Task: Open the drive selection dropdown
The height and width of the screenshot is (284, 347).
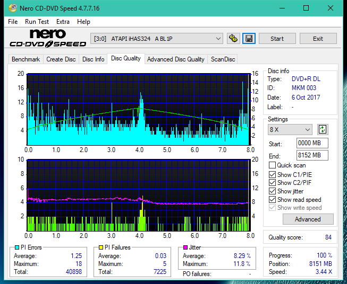Action: pyautogui.click(x=157, y=39)
